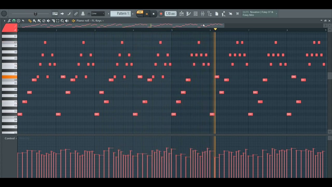Open the piano roll wrench tools menu

pyautogui.click(x=9, y=21)
